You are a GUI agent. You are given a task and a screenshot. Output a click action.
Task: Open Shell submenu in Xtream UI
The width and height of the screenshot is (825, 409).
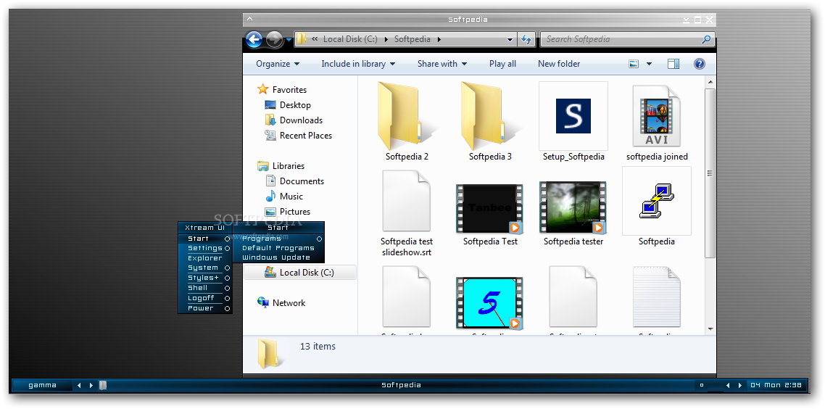click(204, 287)
